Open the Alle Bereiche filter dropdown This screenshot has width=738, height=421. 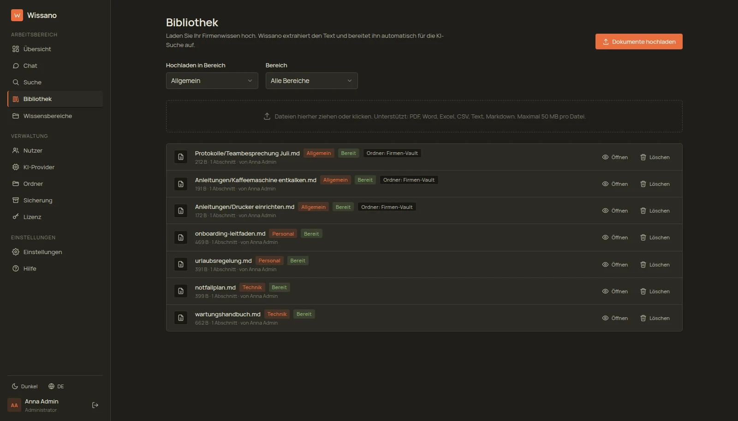coord(311,81)
